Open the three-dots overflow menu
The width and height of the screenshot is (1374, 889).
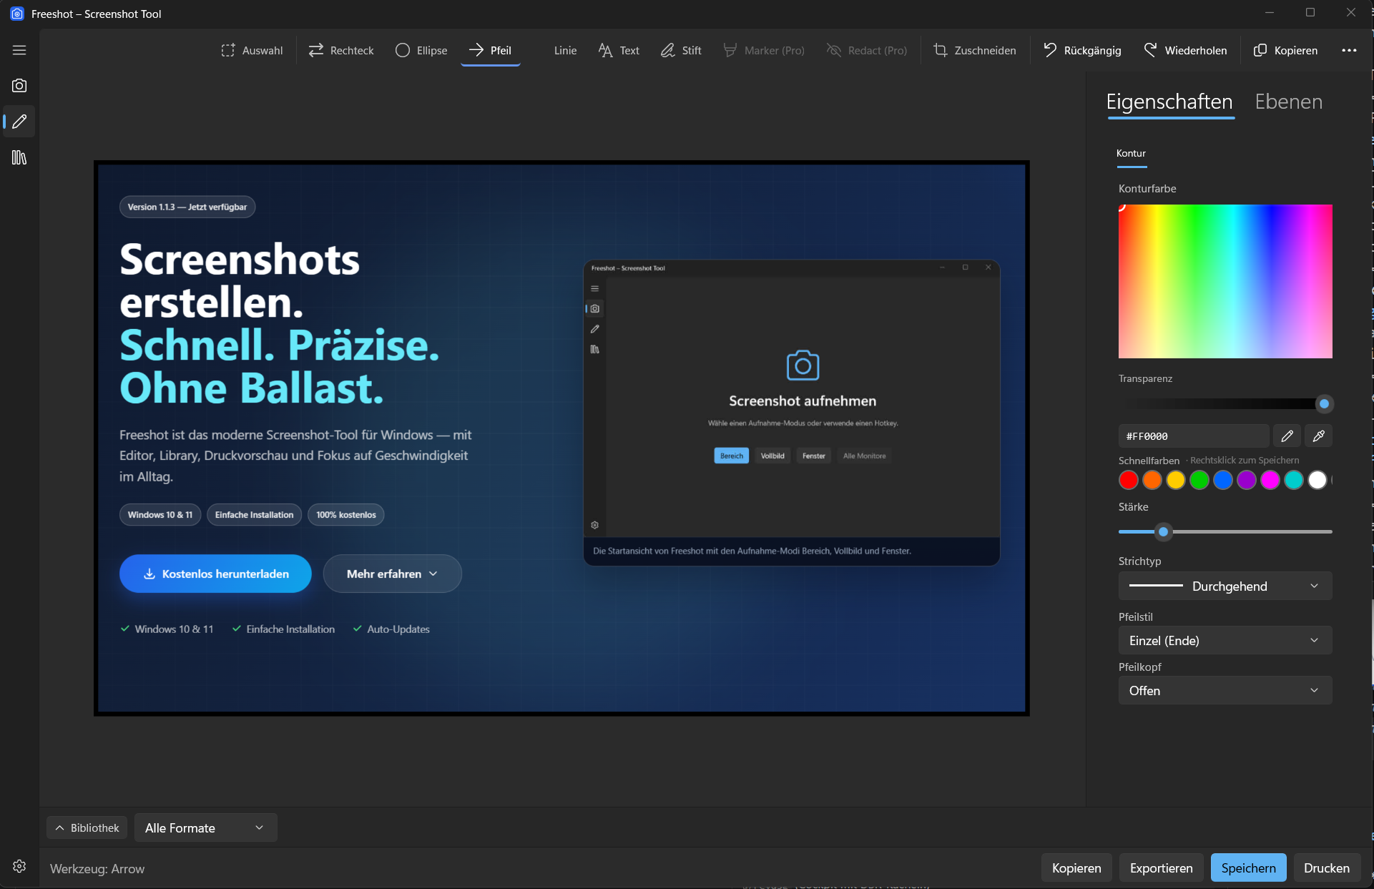[x=1349, y=50]
